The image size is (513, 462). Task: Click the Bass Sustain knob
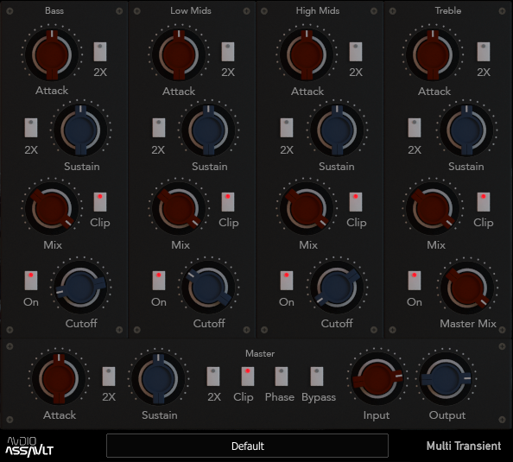[x=80, y=130]
